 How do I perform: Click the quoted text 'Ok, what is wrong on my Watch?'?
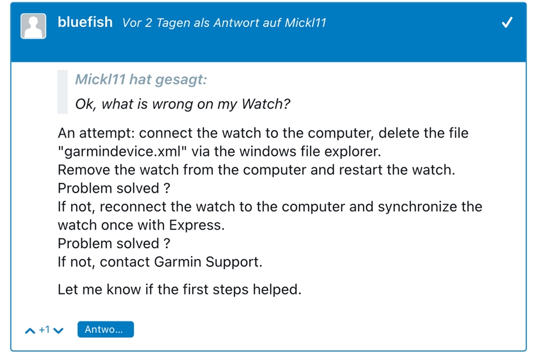(x=183, y=104)
